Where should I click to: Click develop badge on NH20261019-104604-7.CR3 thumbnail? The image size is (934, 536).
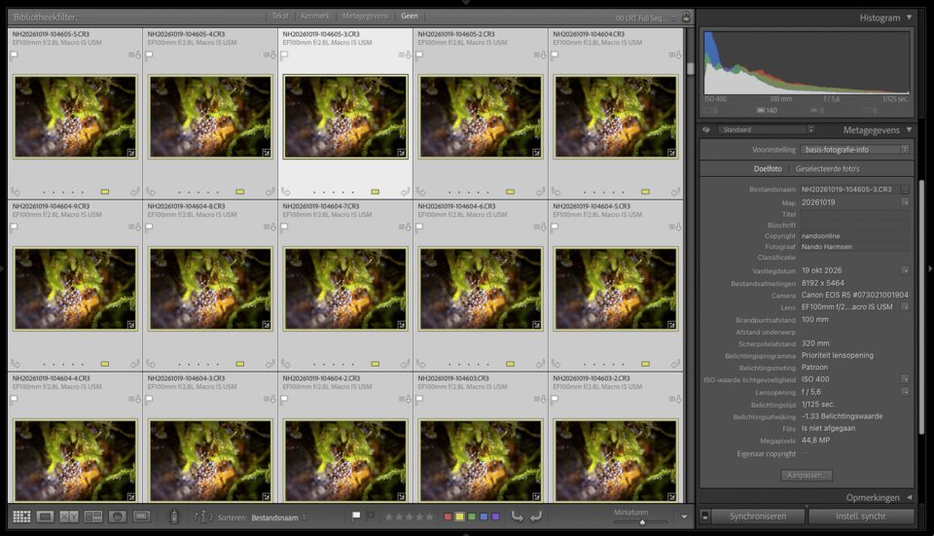pyautogui.click(x=402, y=325)
